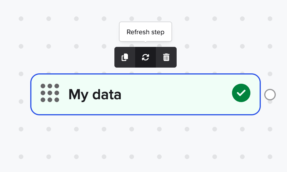Click the blue-outlined My data step
Viewport: 287px width, 172px height.
tap(146, 94)
